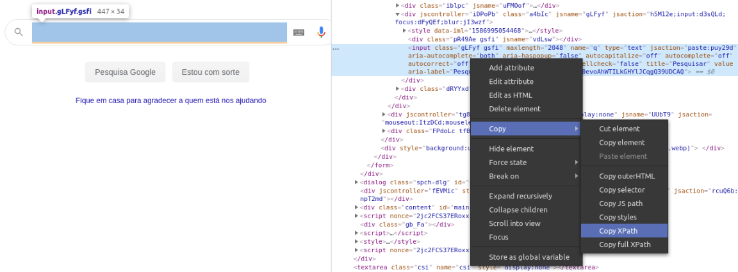Expand the div jscontroller tg8 node
The width and height of the screenshot is (738, 272).
coord(384,115)
